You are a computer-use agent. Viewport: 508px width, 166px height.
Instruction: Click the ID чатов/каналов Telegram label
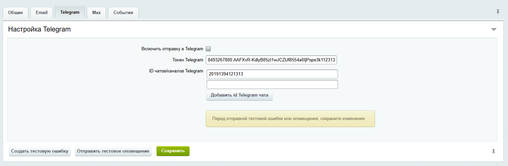tap(176, 71)
